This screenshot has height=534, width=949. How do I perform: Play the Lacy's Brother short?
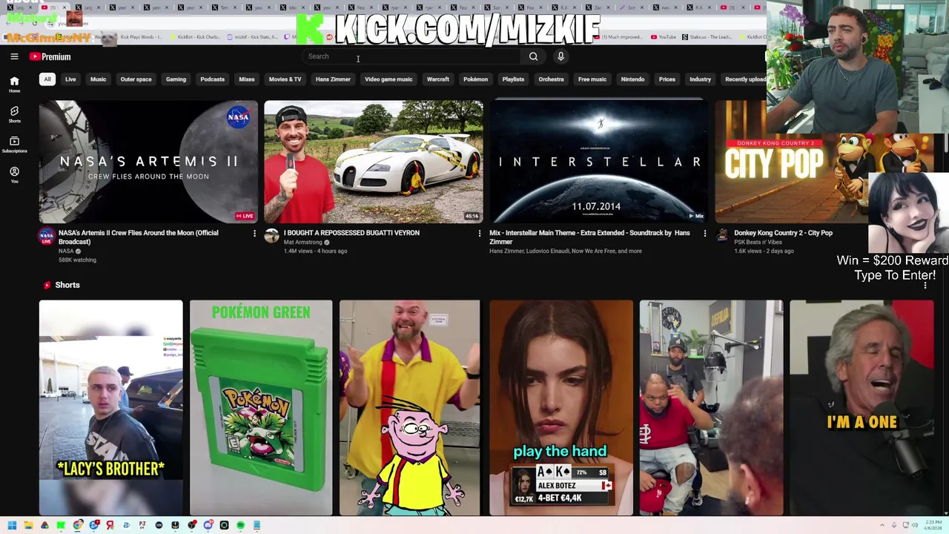pos(110,407)
